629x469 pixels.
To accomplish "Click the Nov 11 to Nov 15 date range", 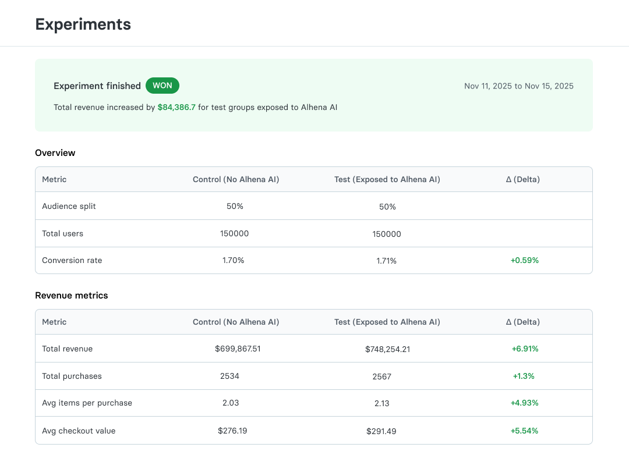I will 518,86.
